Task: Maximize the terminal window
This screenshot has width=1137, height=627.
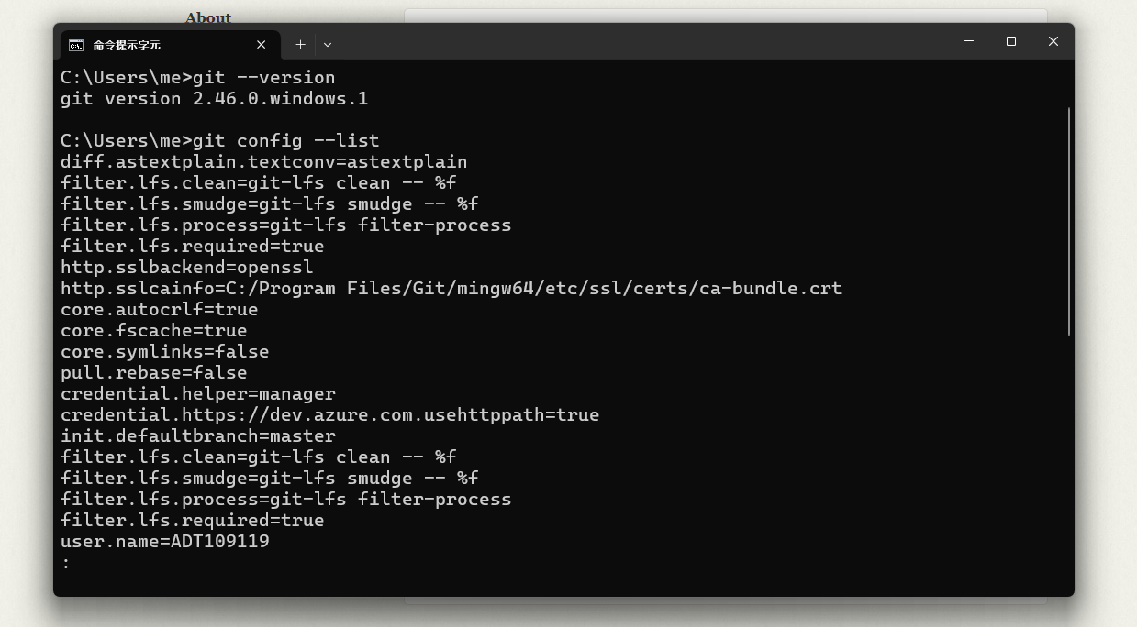Action: [1011, 41]
